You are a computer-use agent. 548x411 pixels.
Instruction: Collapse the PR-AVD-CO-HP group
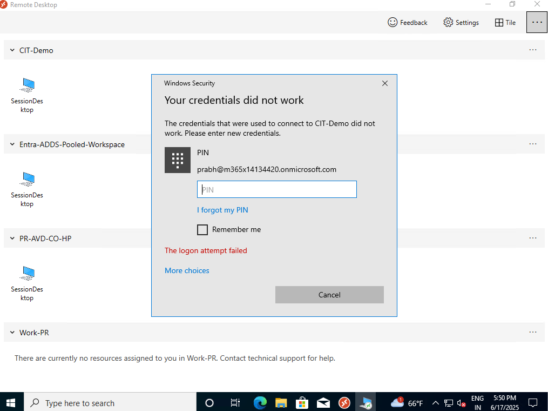[12, 238]
